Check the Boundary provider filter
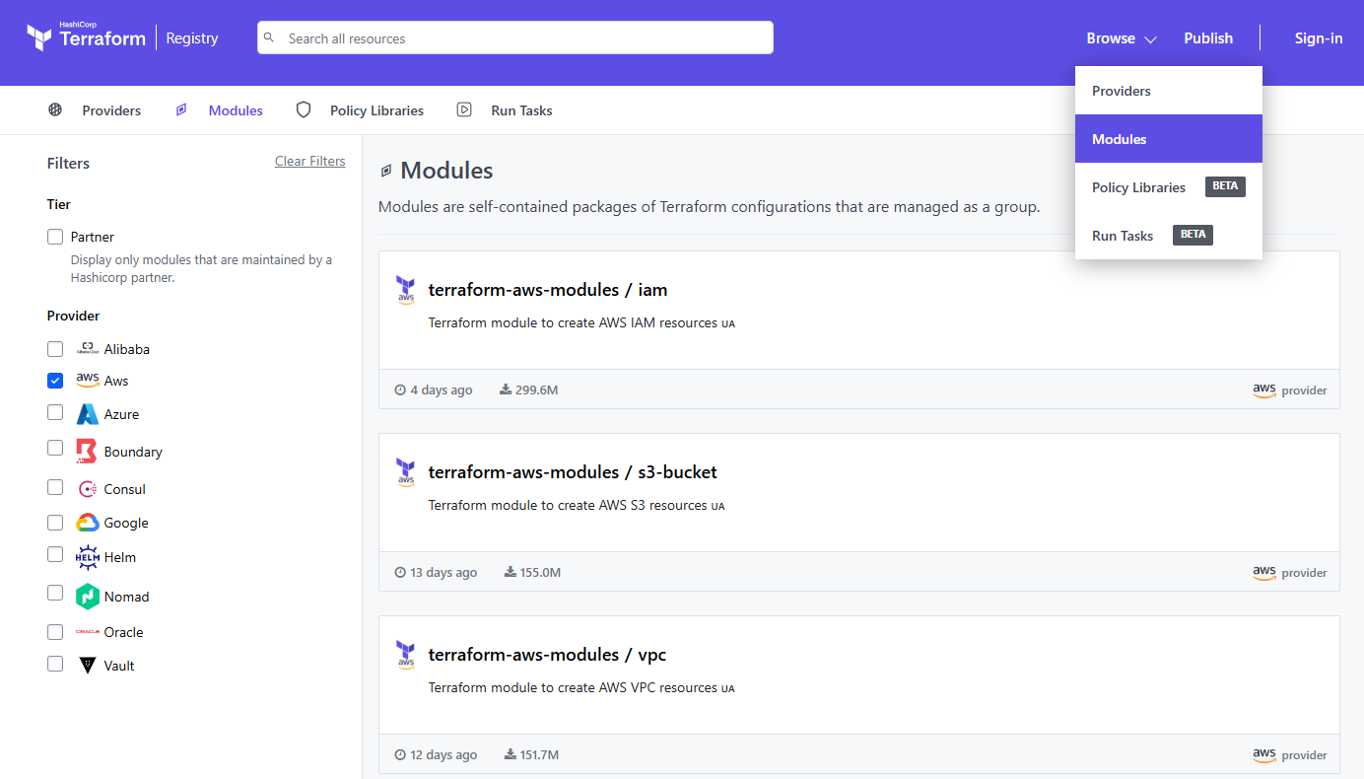 55,448
